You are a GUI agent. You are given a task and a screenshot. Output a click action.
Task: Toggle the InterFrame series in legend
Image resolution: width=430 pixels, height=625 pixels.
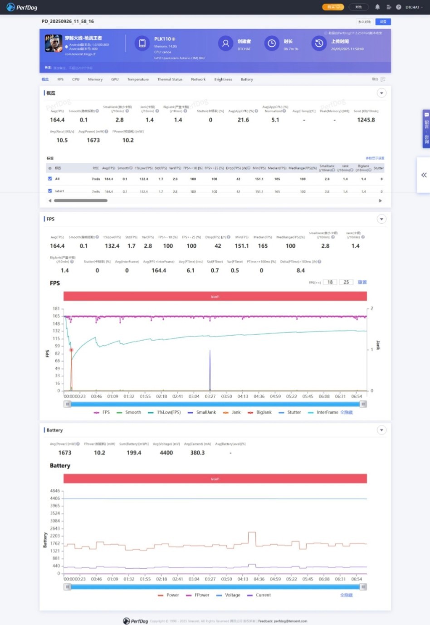[323, 412]
